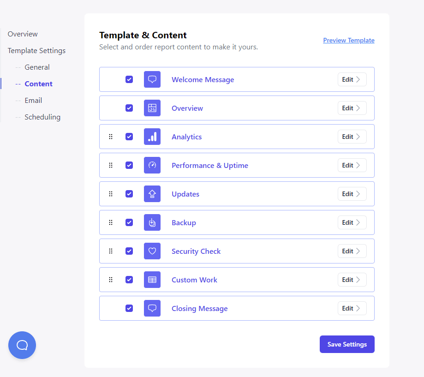Click the Overview dashboard icon in the list
Screen dimensions: 424x377
pos(152,108)
